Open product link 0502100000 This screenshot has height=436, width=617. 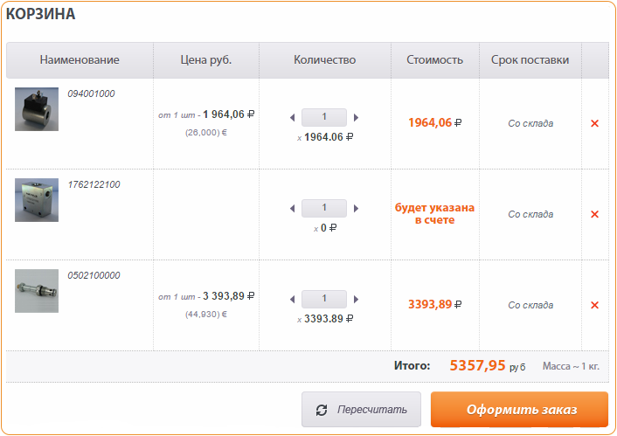pyautogui.click(x=94, y=275)
